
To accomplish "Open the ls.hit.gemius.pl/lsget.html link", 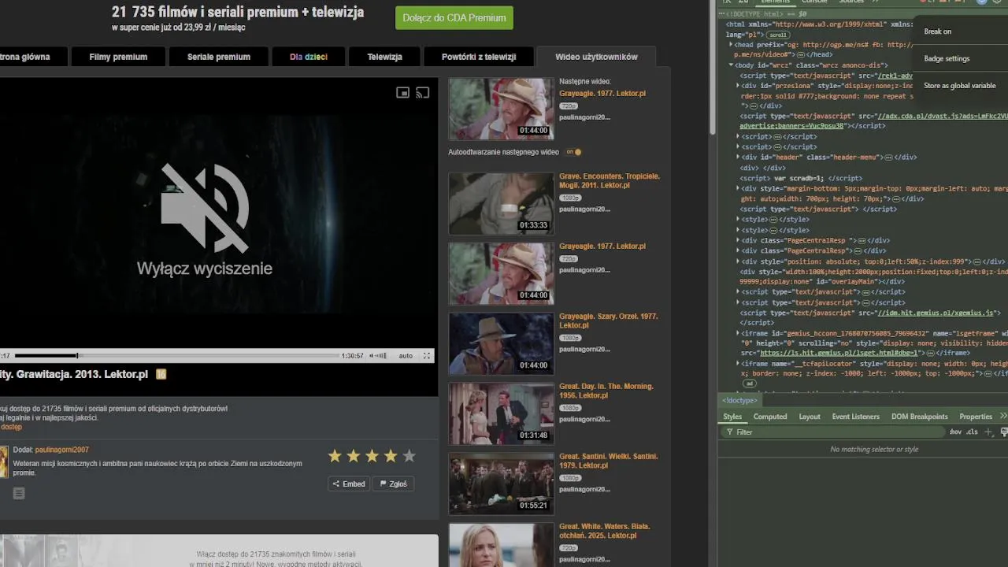I will [x=839, y=353].
